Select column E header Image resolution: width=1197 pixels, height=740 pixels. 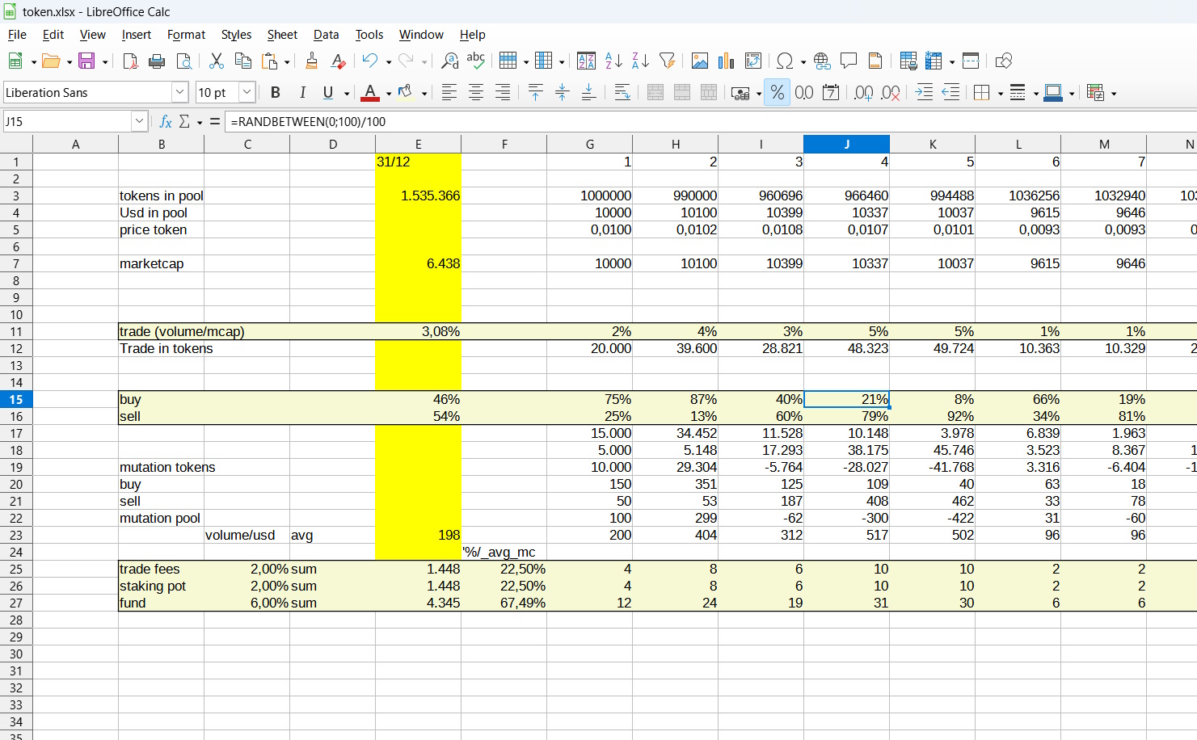[418, 144]
